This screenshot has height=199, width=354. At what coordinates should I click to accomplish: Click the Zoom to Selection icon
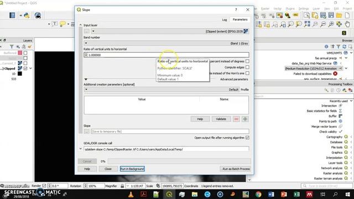coord(299,24)
